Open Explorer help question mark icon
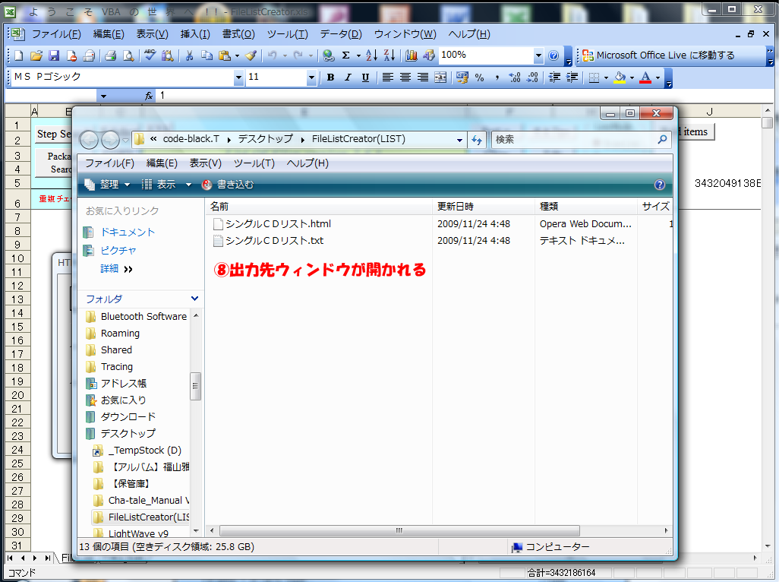The height and width of the screenshot is (582, 779). click(659, 185)
